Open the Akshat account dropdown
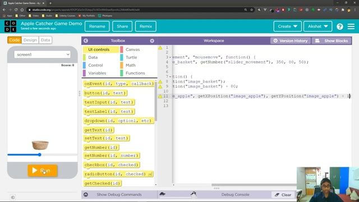This screenshot has height=202, width=359. pos(317,26)
